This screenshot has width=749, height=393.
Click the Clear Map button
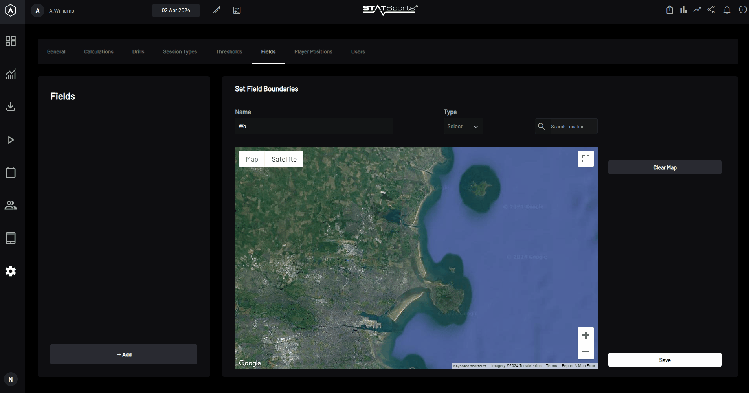pos(665,167)
